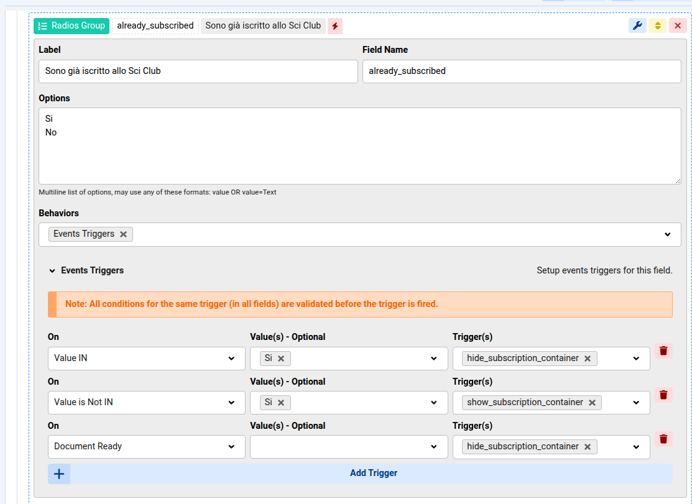Click the blue plus icon
The height and width of the screenshot is (504, 692).
coord(59,474)
